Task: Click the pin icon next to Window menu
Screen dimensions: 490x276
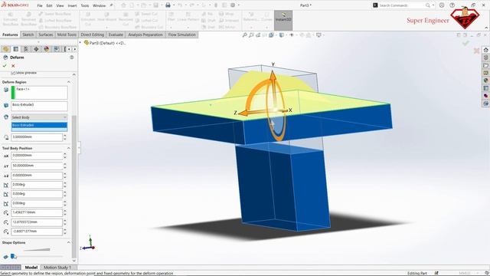Action: (x=111, y=5)
